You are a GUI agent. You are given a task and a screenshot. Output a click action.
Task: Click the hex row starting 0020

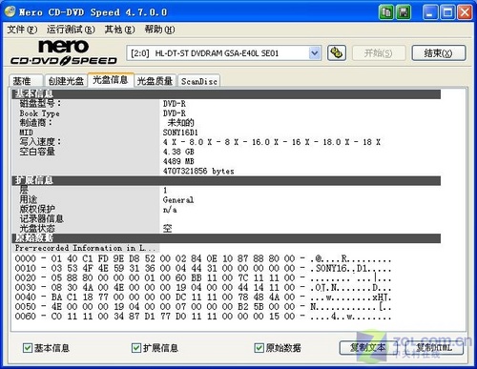tap(202, 277)
